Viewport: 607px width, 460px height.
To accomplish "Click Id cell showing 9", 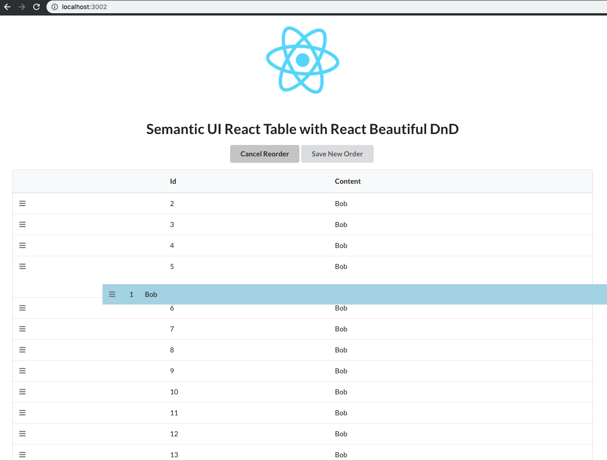I will (x=172, y=371).
